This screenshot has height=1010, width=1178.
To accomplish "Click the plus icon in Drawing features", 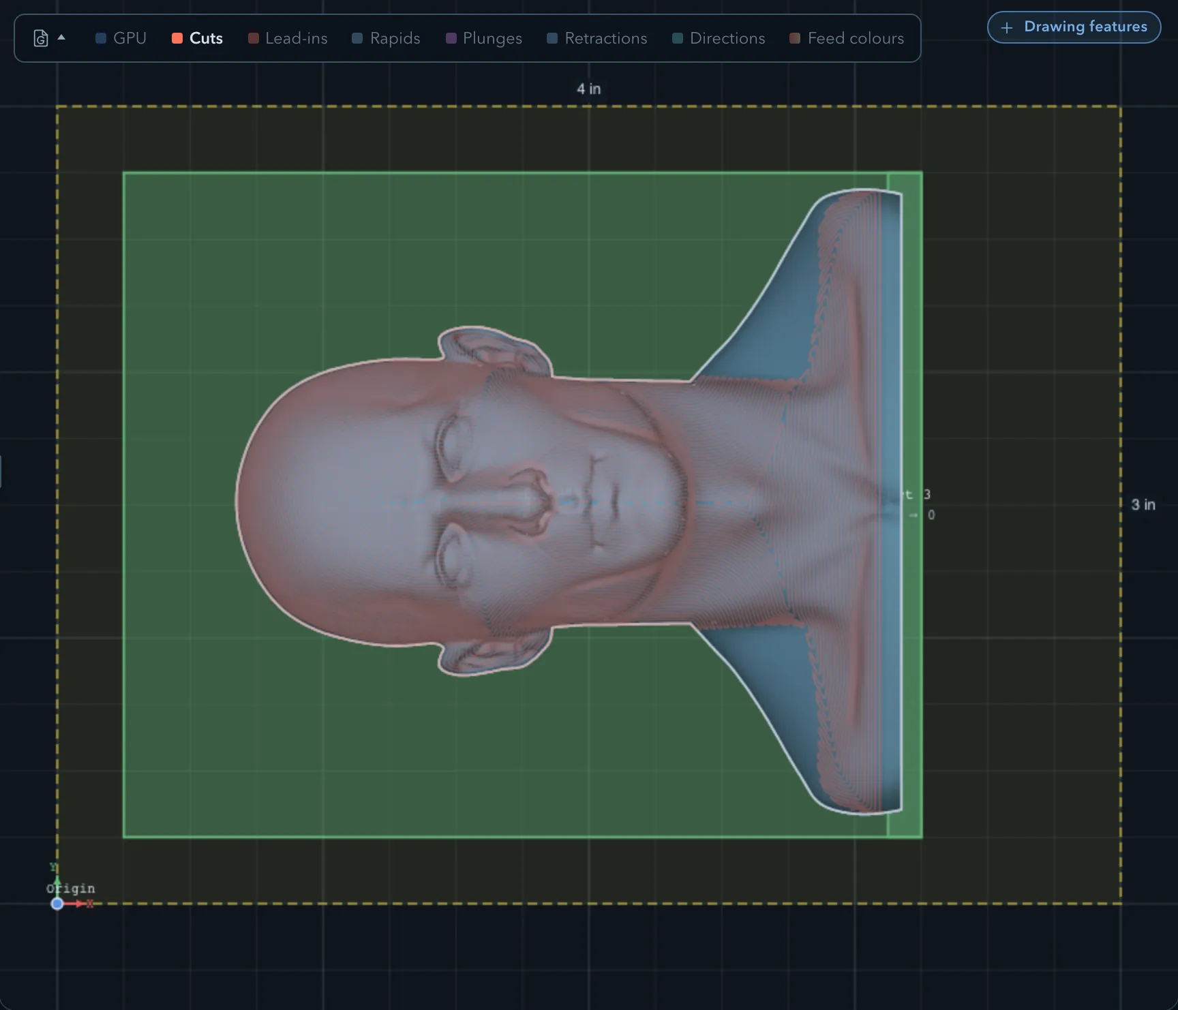I will pyautogui.click(x=1006, y=27).
